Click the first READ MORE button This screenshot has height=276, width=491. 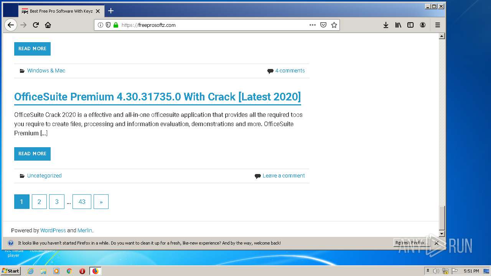[x=32, y=49]
